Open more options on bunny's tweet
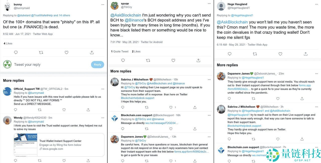 (x=103, y=5)
